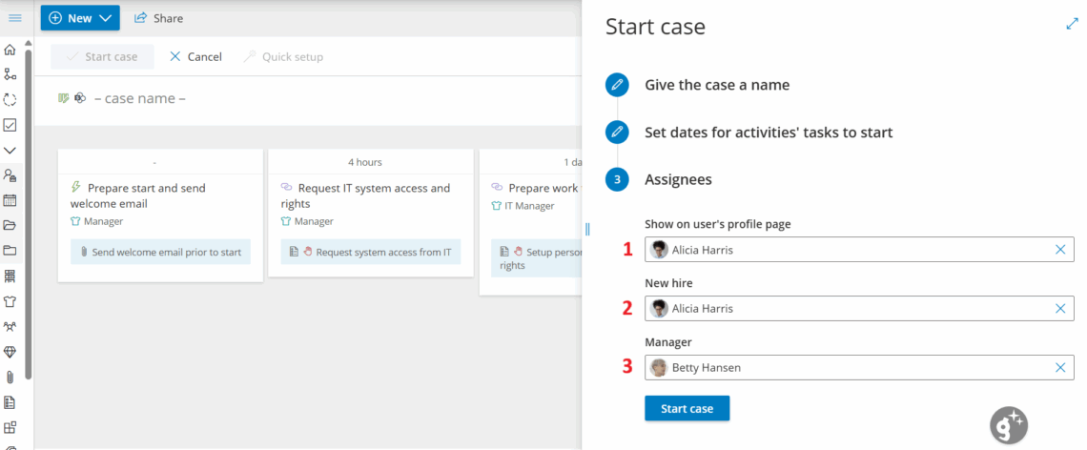
Task: Click Cancel in the toolbar
Action: pyautogui.click(x=195, y=57)
